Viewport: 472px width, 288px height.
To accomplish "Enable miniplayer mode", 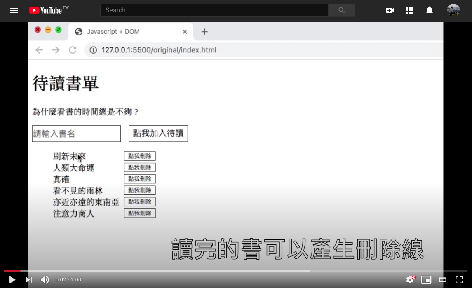I will pyautogui.click(x=426, y=280).
